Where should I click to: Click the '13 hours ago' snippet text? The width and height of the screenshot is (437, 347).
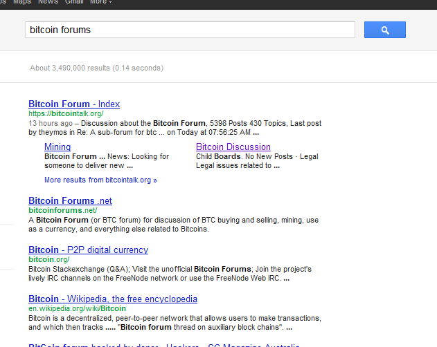click(51, 123)
